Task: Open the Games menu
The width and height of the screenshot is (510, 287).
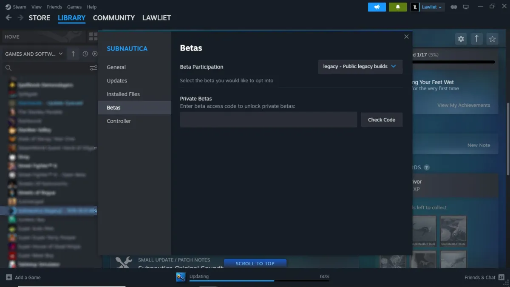Action: pos(74,7)
